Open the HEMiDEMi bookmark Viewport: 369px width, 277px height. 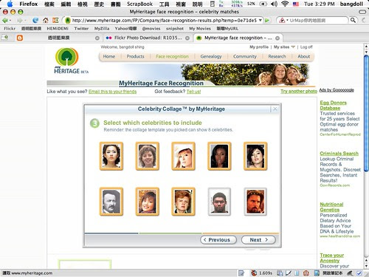pyautogui.click(x=58, y=29)
